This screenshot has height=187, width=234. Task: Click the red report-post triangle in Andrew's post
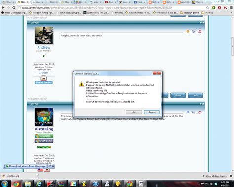pos(200,31)
